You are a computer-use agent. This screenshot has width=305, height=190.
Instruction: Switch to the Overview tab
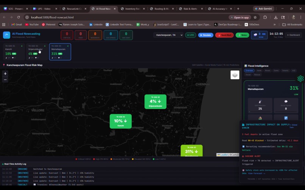click(249, 70)
